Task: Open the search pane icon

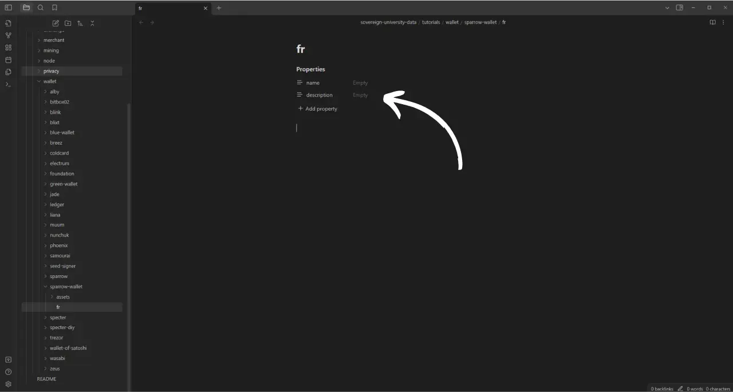Action: [40, 7]
